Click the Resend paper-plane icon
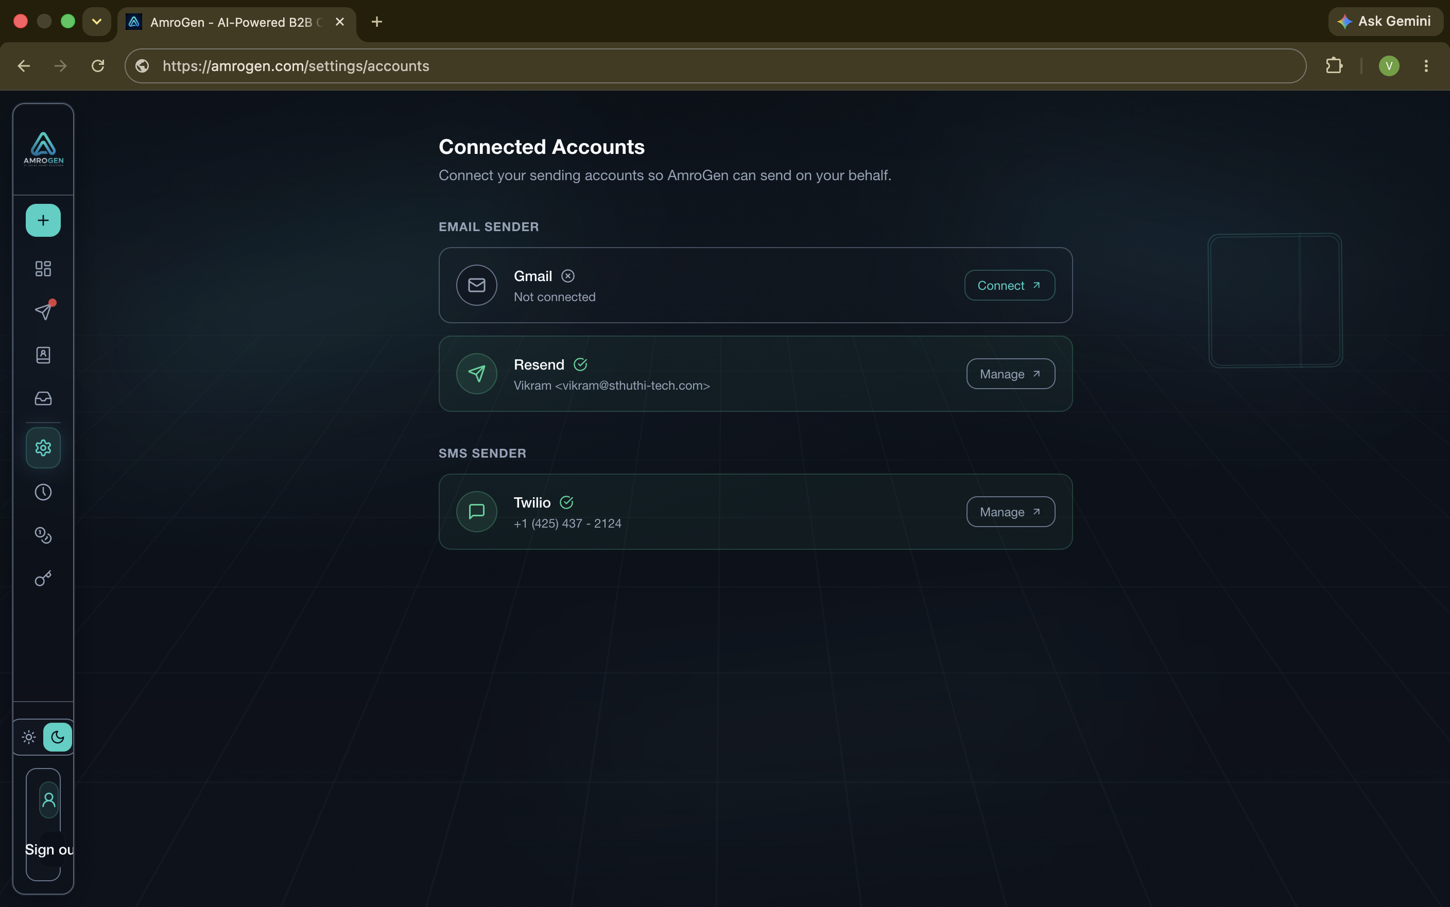 [x=476, y=374]
